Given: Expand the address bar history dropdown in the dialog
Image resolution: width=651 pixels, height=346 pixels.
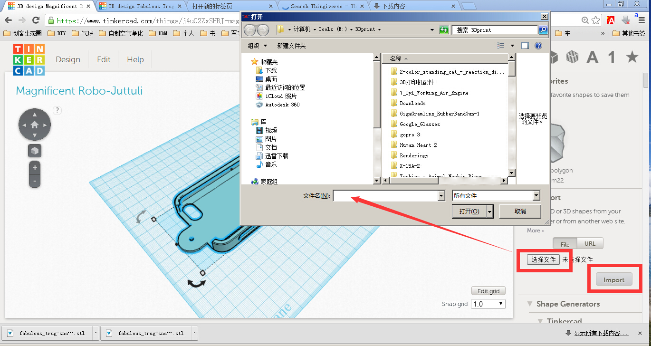Looking at the screenshot, I should pos(432,29).
